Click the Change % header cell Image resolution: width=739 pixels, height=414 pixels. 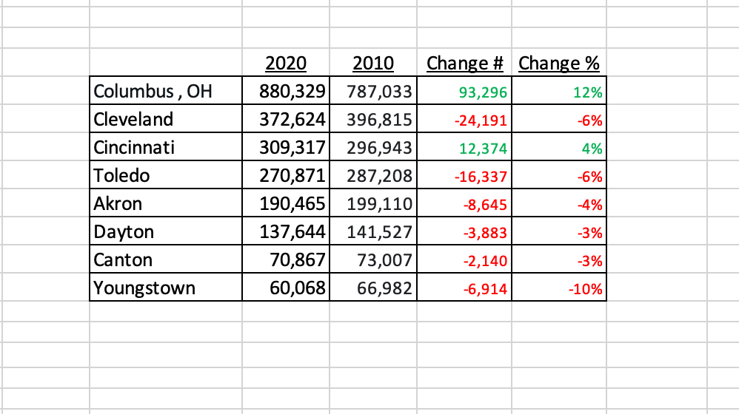tap(559, 62)
